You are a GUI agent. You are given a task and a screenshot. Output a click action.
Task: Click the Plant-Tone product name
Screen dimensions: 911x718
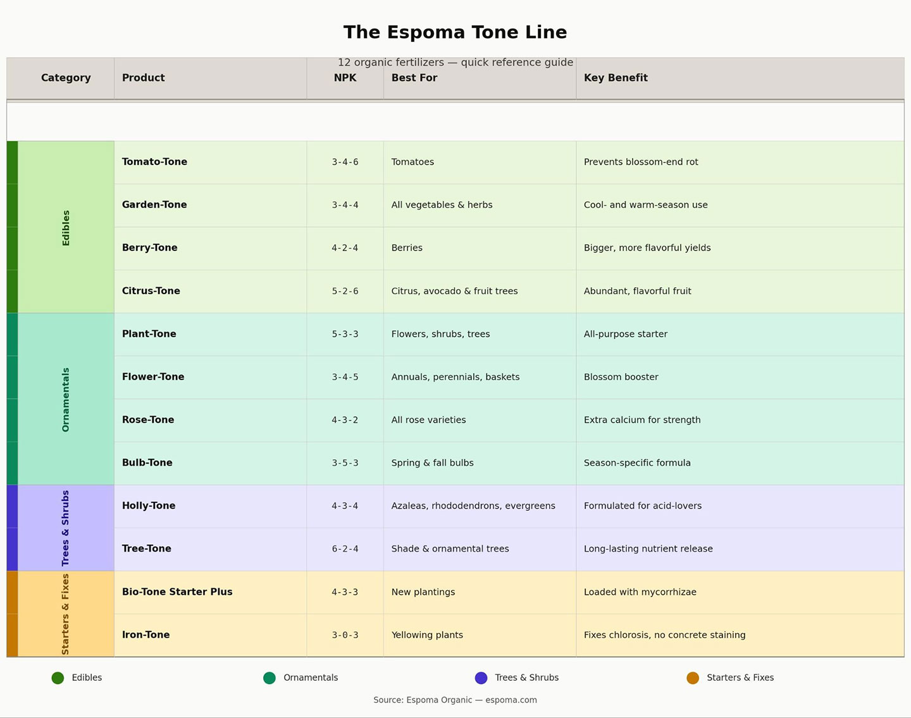[x=149, y=334]
